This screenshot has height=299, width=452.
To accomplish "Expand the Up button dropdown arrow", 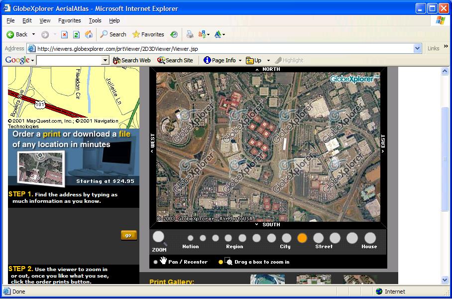I will coord(268,60).
